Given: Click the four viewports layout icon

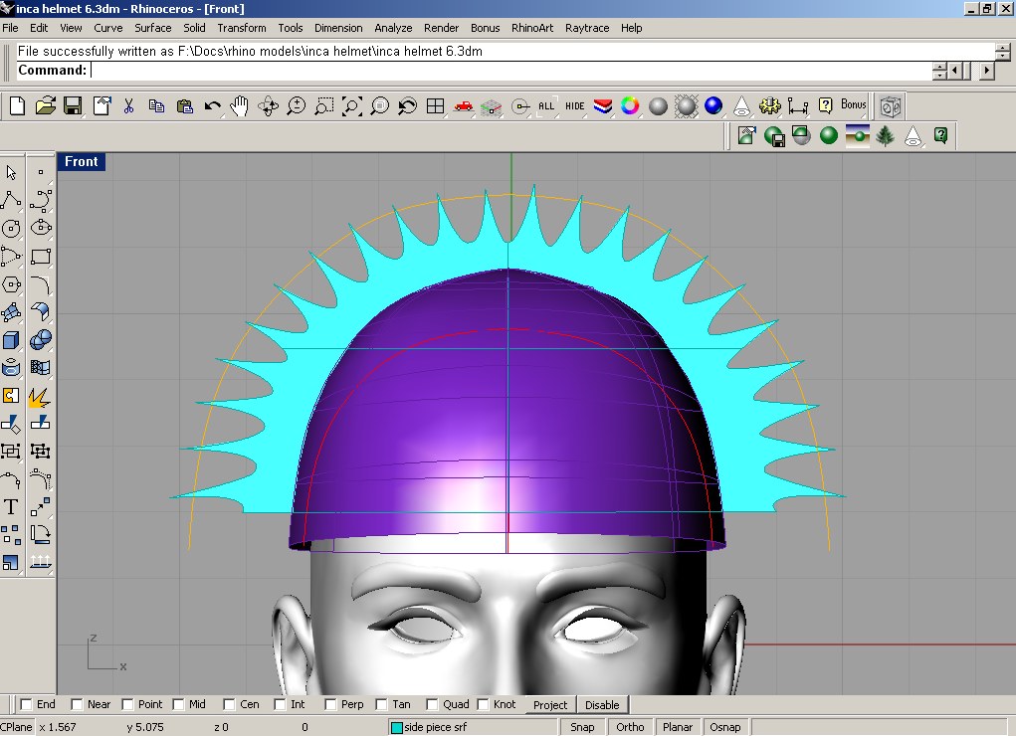Looking at the screenshot, I should [x=435, y=105].
